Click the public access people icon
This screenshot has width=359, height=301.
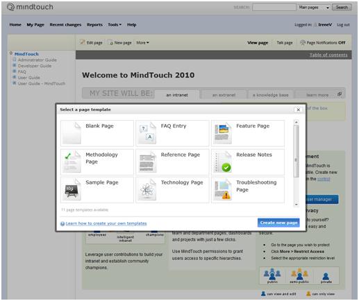click(272, 274)
